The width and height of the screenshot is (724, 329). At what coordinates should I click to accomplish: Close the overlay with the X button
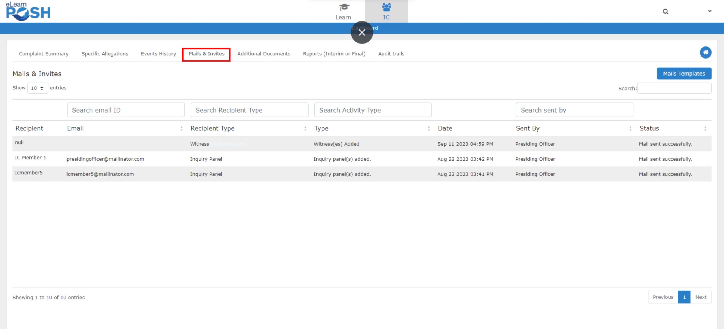click(362, 33)
